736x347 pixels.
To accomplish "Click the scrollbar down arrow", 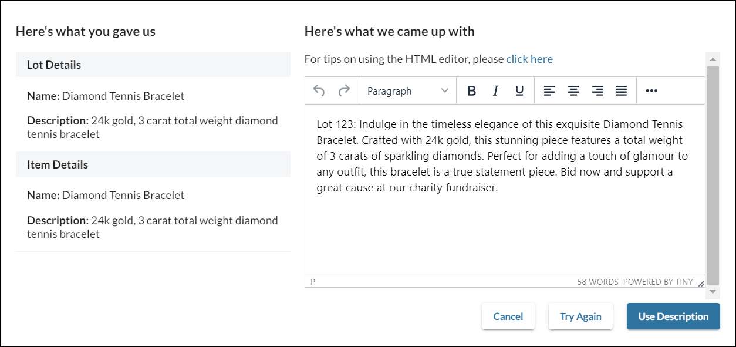I will click(712, 292).
